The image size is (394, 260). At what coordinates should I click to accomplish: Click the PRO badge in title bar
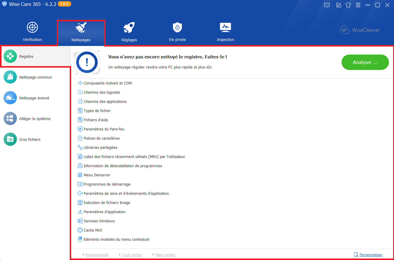click(64, 4)
